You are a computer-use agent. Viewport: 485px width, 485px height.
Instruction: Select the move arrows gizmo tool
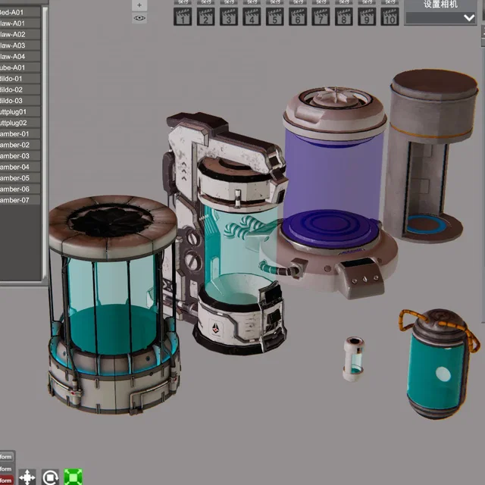tap(27, 477)
